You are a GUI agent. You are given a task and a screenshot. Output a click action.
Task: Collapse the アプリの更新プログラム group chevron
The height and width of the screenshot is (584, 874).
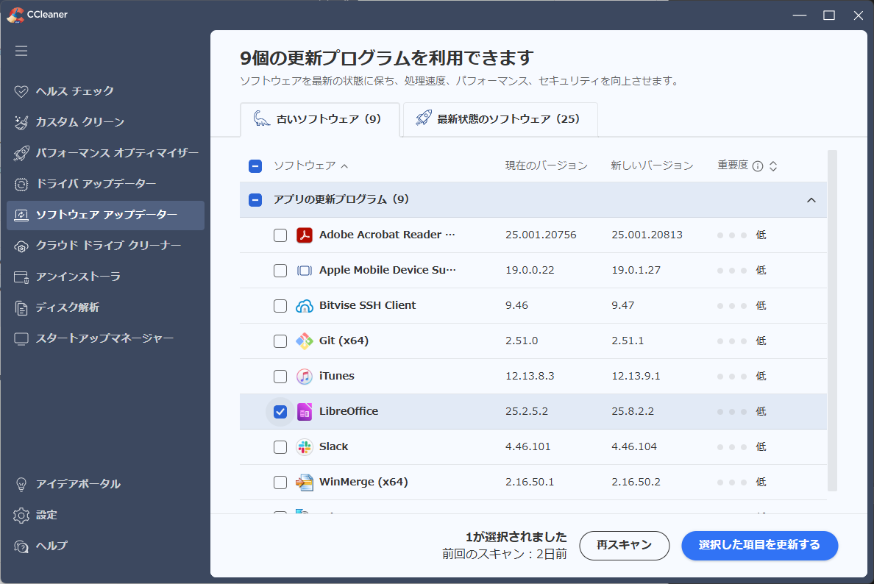point(811,200)
